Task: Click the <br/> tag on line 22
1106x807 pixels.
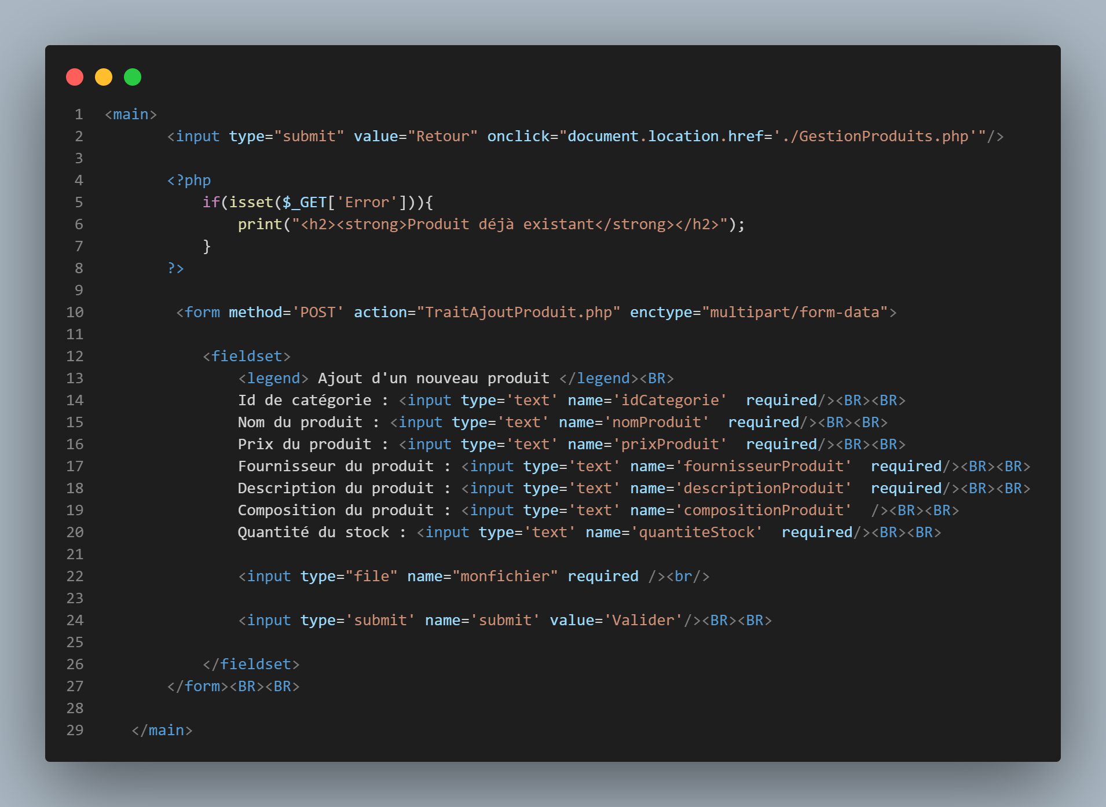Action: [688, 577]
